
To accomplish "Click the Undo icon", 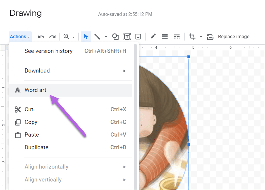I will tap(41, 36).
